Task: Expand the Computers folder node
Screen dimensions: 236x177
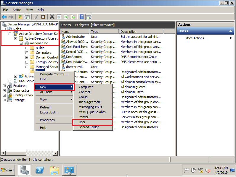Action: click(27, 53)
